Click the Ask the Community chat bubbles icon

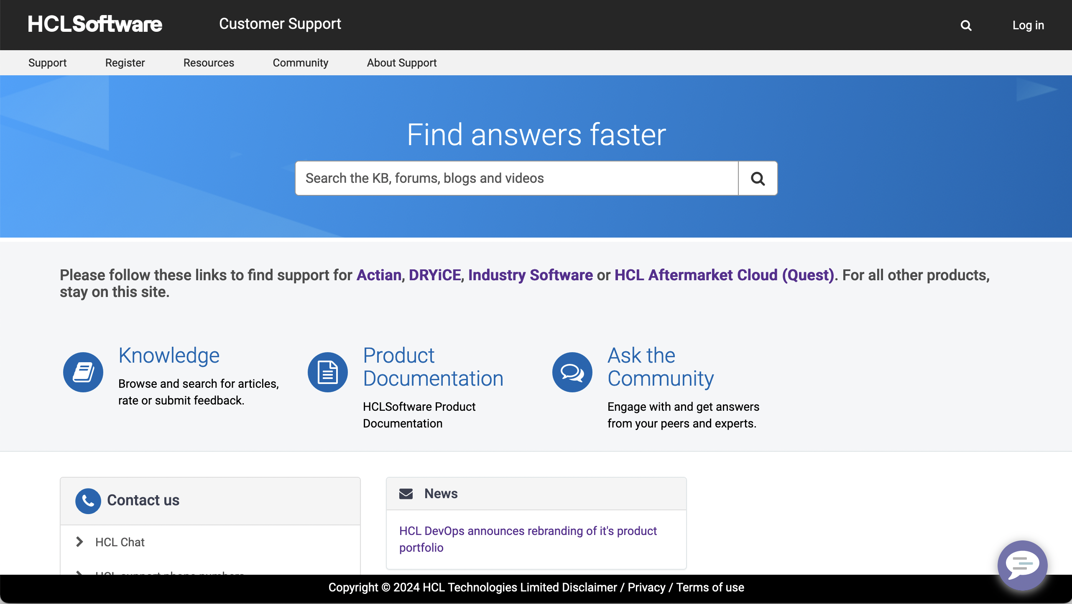[x=572, y=372]
